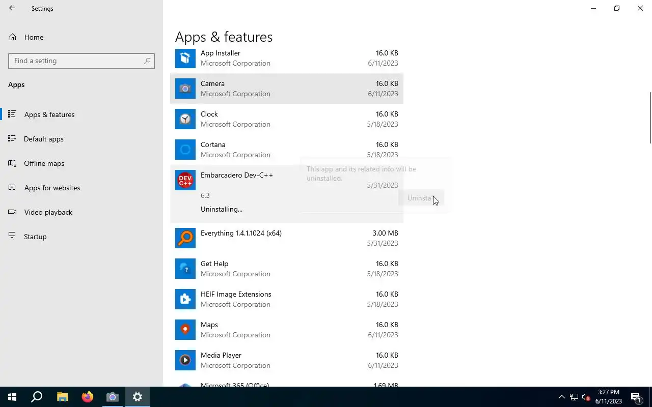Viewport: 652px width, 407px height.
Task: Click the network status tray icon
Action: click(x=574, y=397)
